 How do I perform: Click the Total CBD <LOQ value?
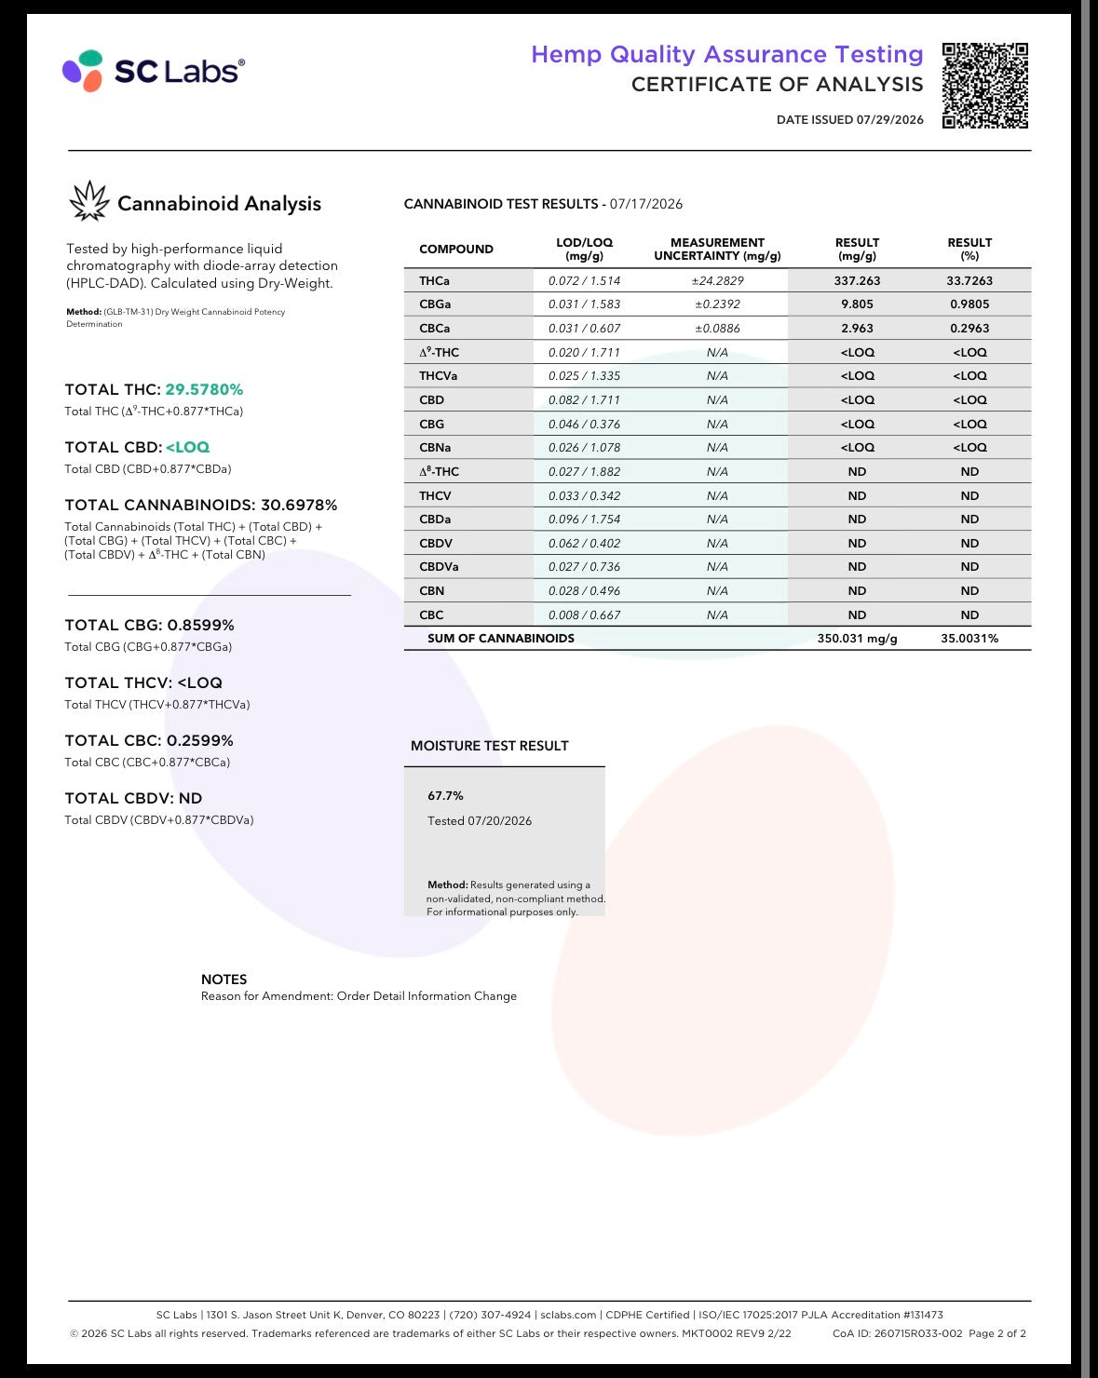pyautogui.click(x=187, y=447)
